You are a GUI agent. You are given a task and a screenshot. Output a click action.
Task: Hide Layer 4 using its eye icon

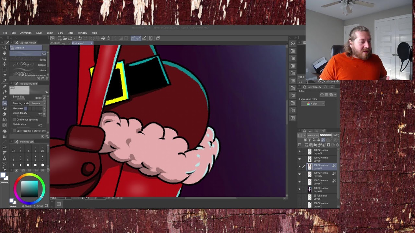coord(299,159)
